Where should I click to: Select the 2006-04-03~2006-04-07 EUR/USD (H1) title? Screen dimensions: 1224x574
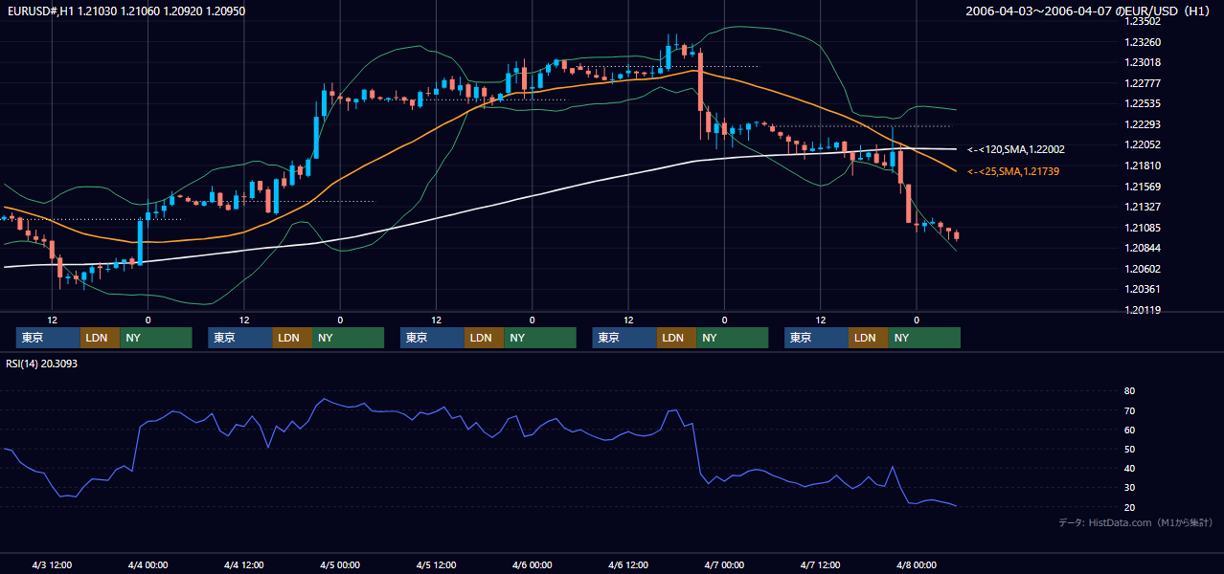tap(1088, 11)
